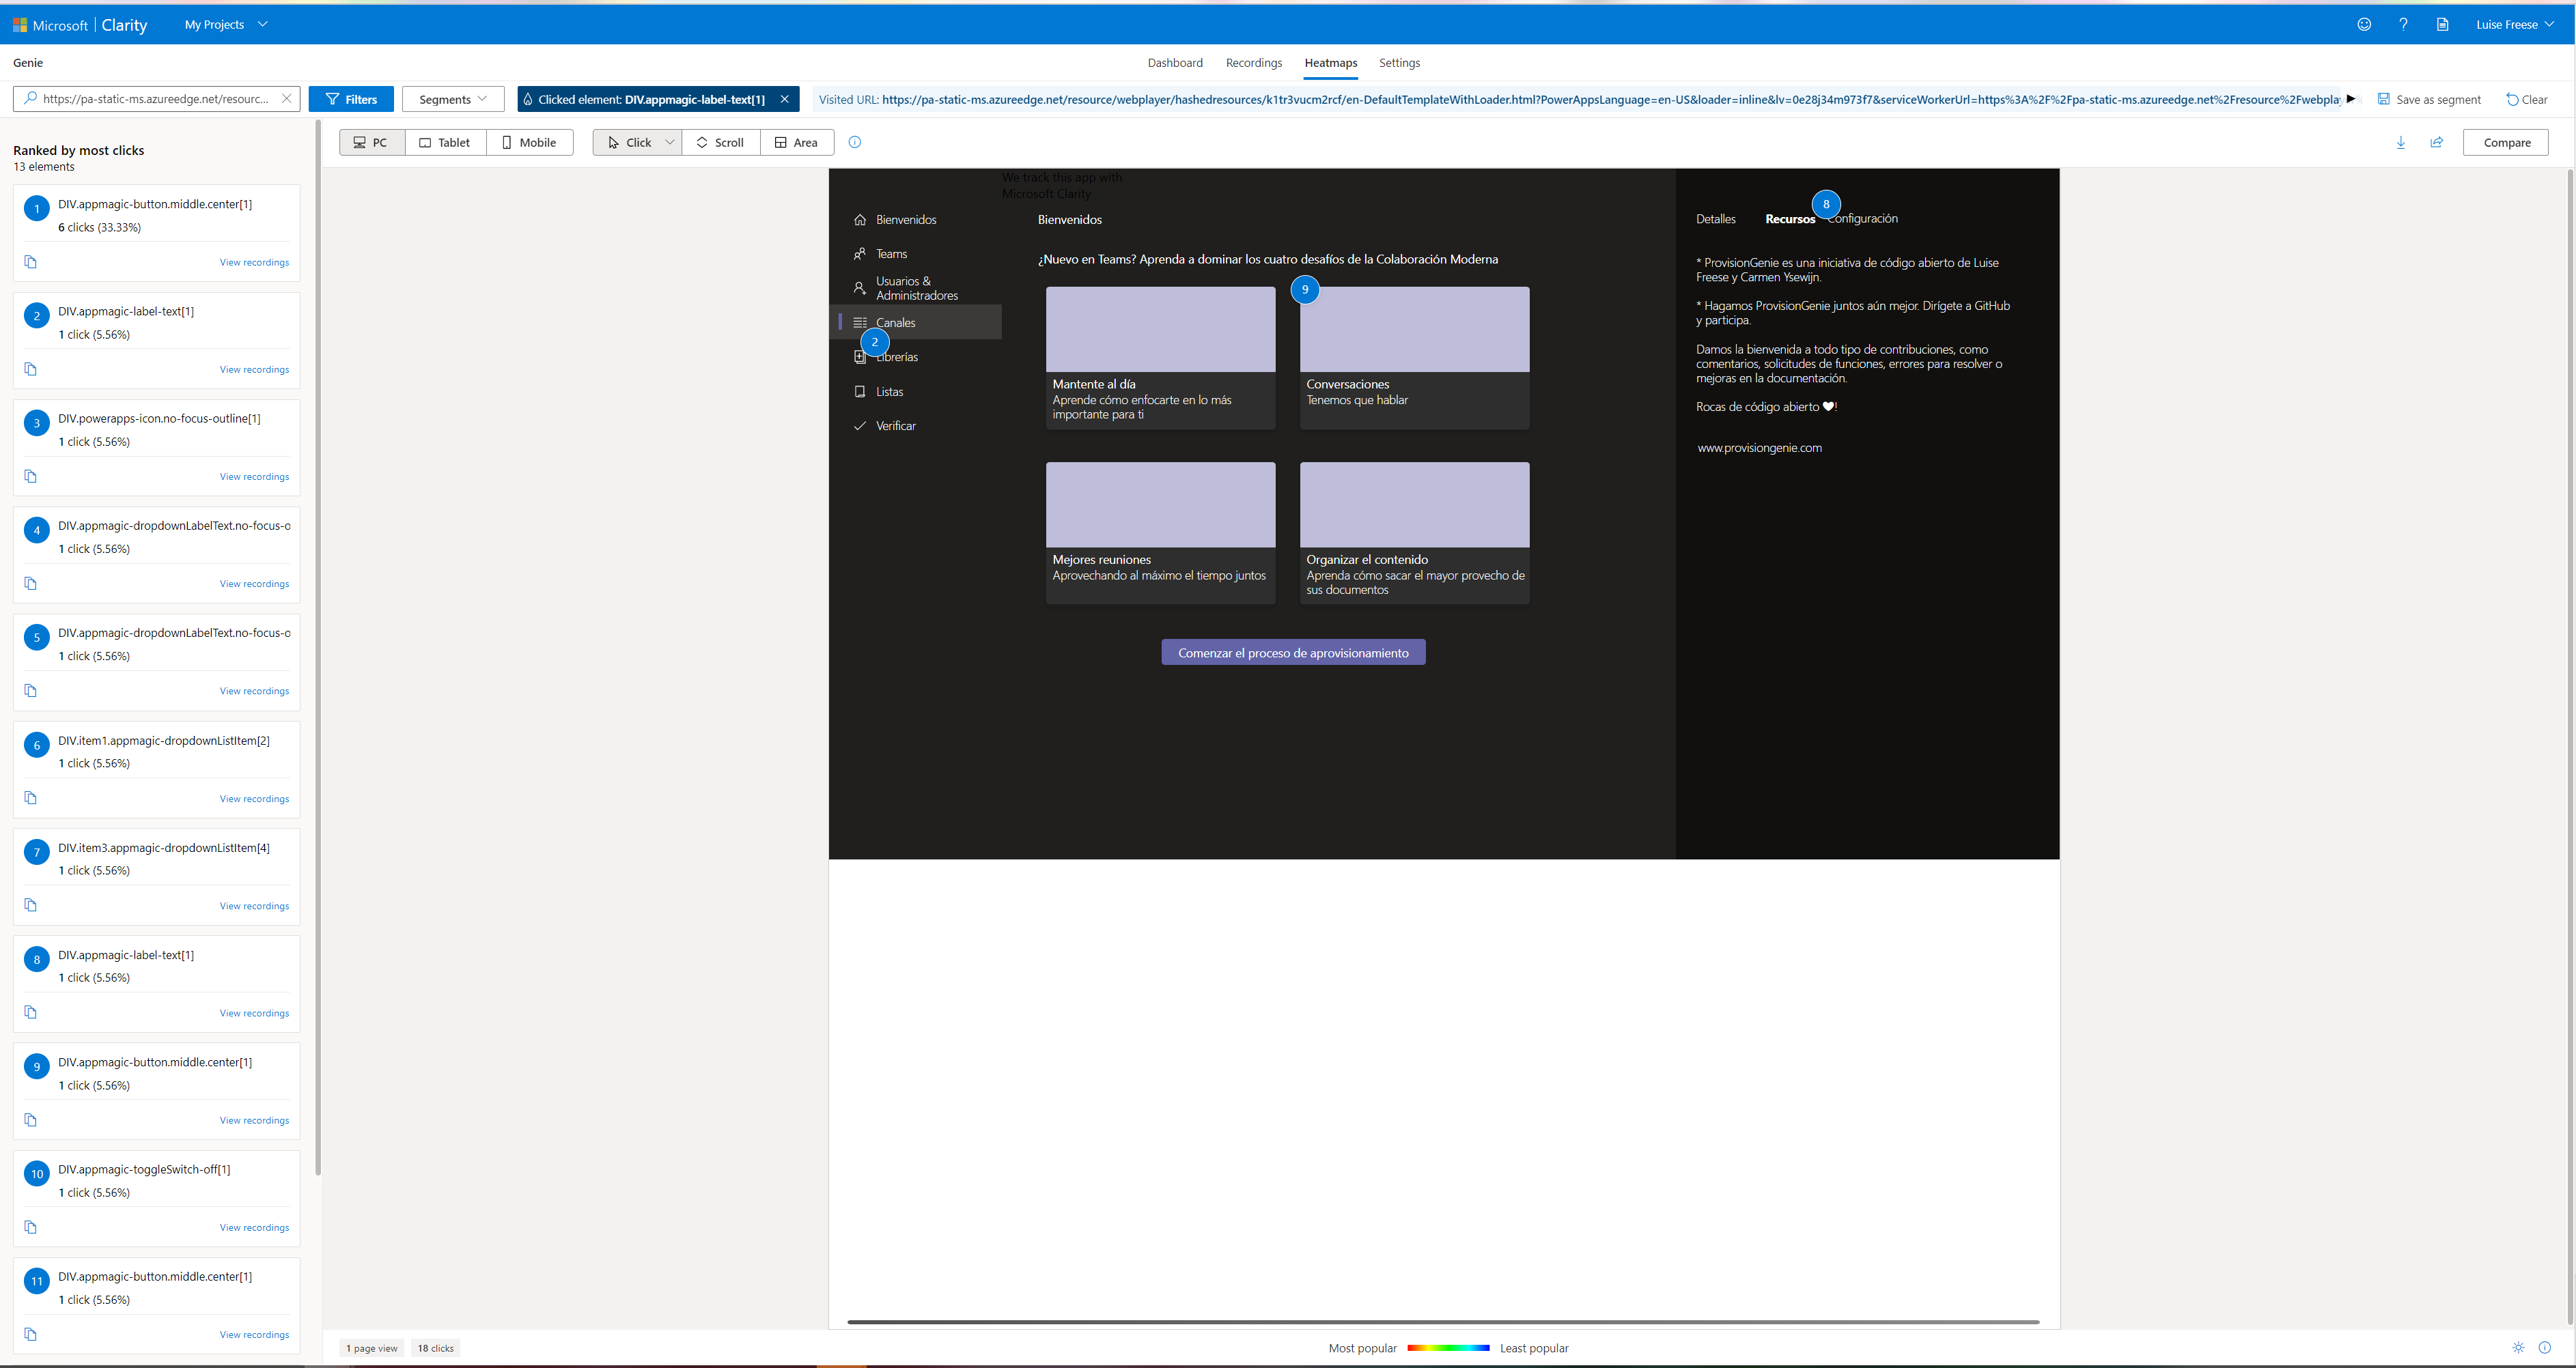Click the Compare button

[x=2506, y=142]
